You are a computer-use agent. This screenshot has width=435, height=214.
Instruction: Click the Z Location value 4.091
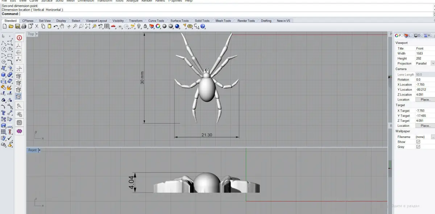point(425,95)
